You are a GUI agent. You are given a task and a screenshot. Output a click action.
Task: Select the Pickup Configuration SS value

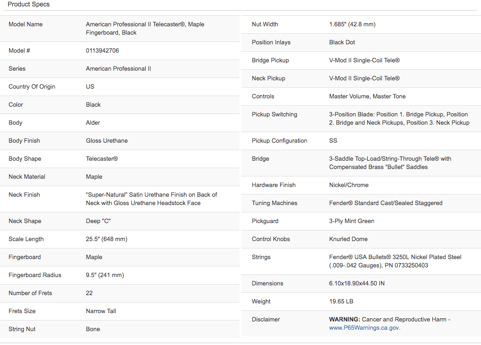pyautogui.click(x=333, y=141)
